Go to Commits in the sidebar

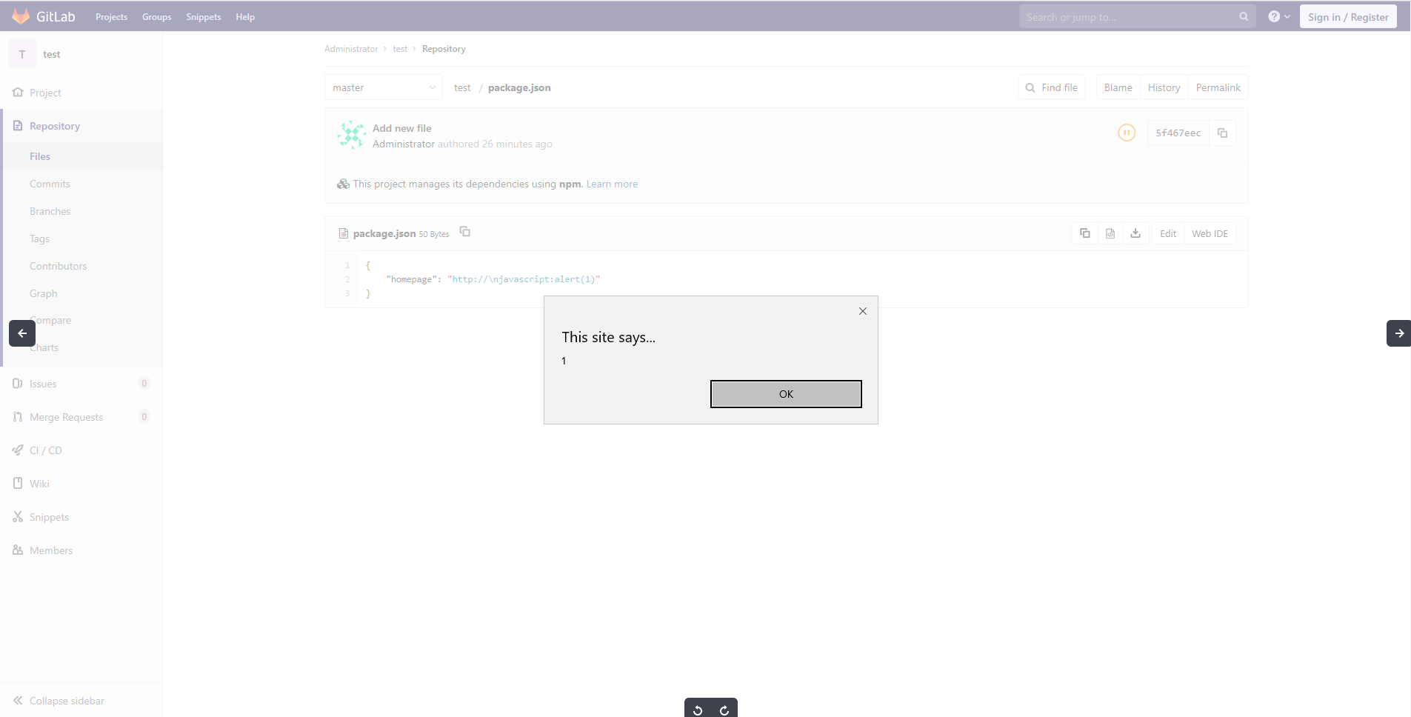50,184
